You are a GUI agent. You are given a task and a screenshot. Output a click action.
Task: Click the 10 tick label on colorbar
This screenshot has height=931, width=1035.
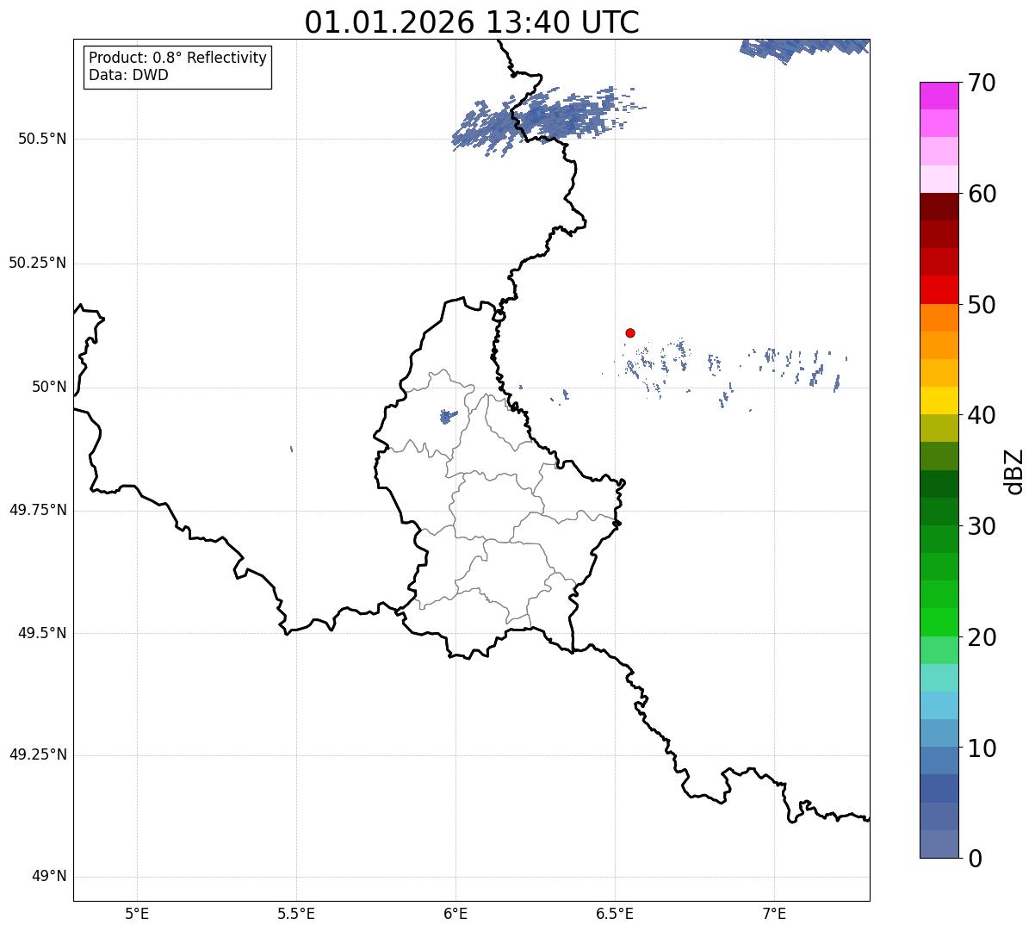pyautogui.click(x=982, y=748)
